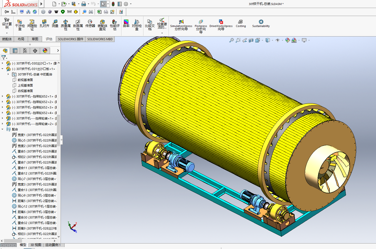376x249 pixels.
Task: Expand the 检查激活的 dropdown arrow
Action: (162, 33)
